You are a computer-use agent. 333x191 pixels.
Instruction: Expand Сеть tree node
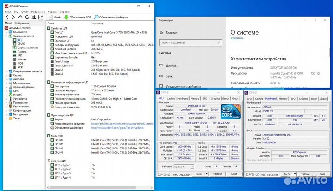pos(6,91)
